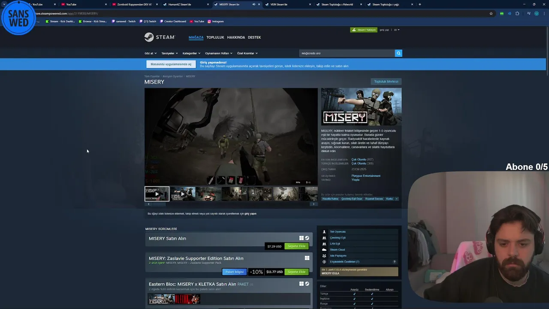Open the Browse - Kick Stream bookmark

(x=93, y=21)
